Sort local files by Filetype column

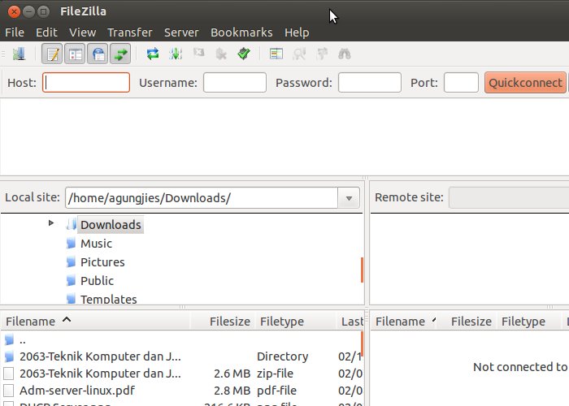point(296,322)
